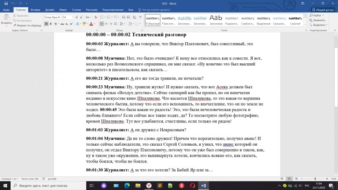Save the document with the floppy icon
Screen dimensions: 338x190
click(6, 3)
